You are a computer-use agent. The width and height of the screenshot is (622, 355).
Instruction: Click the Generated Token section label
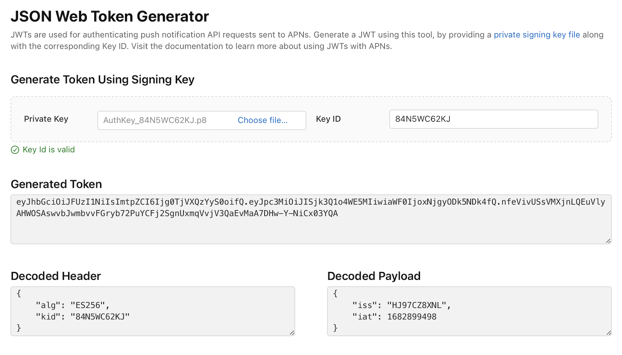(x=56, y=184)
